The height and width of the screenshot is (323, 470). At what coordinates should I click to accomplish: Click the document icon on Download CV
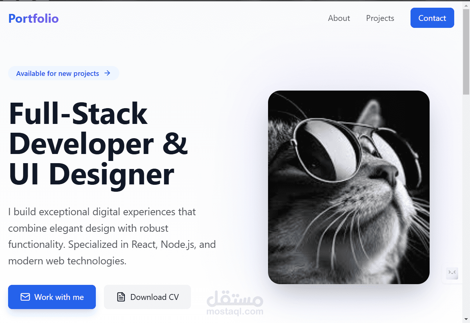[121, 297]
